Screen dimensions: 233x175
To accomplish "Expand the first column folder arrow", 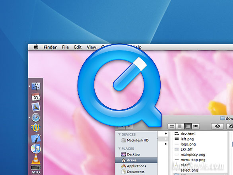I will pyautogui.click(x=166, y=134).
